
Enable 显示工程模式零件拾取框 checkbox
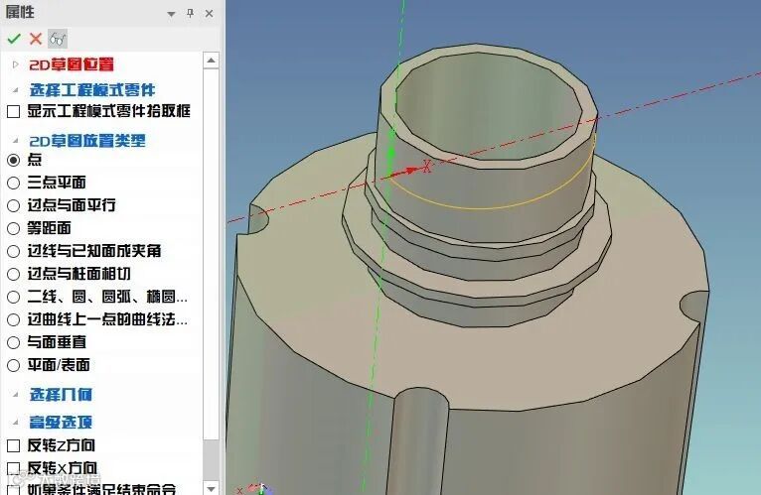14,112
